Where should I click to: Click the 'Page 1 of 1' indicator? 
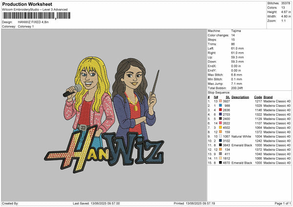pyautogui.click(x=283, y=203)
